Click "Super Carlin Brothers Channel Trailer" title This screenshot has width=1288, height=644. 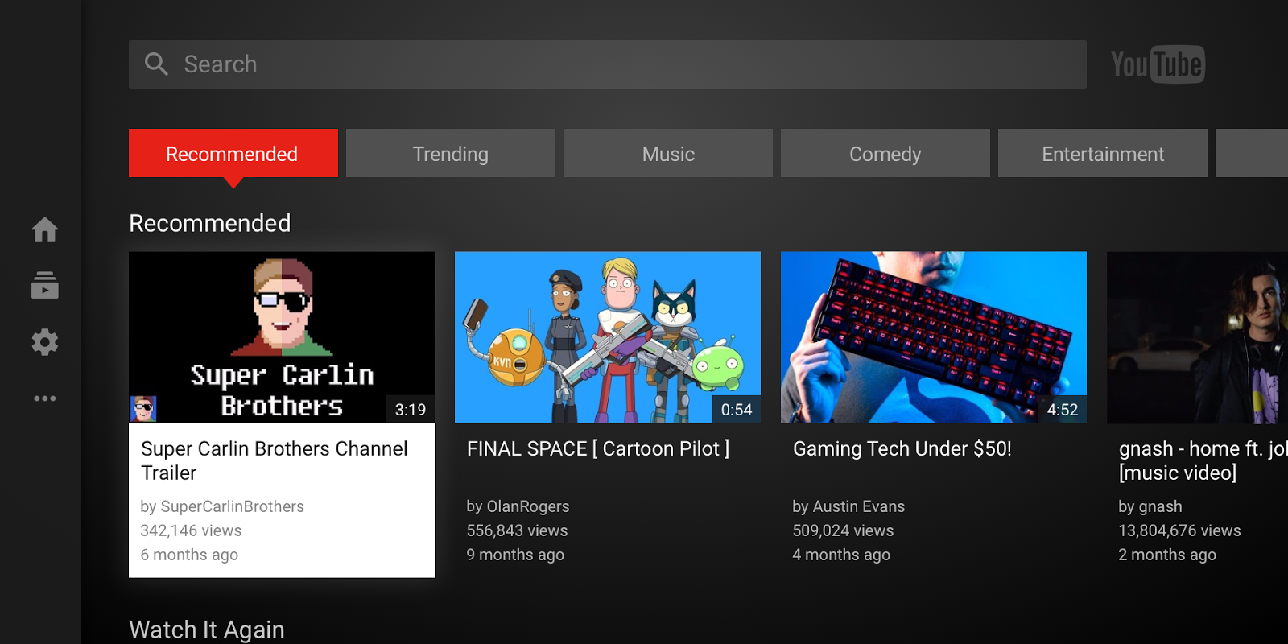click(274, 460)
